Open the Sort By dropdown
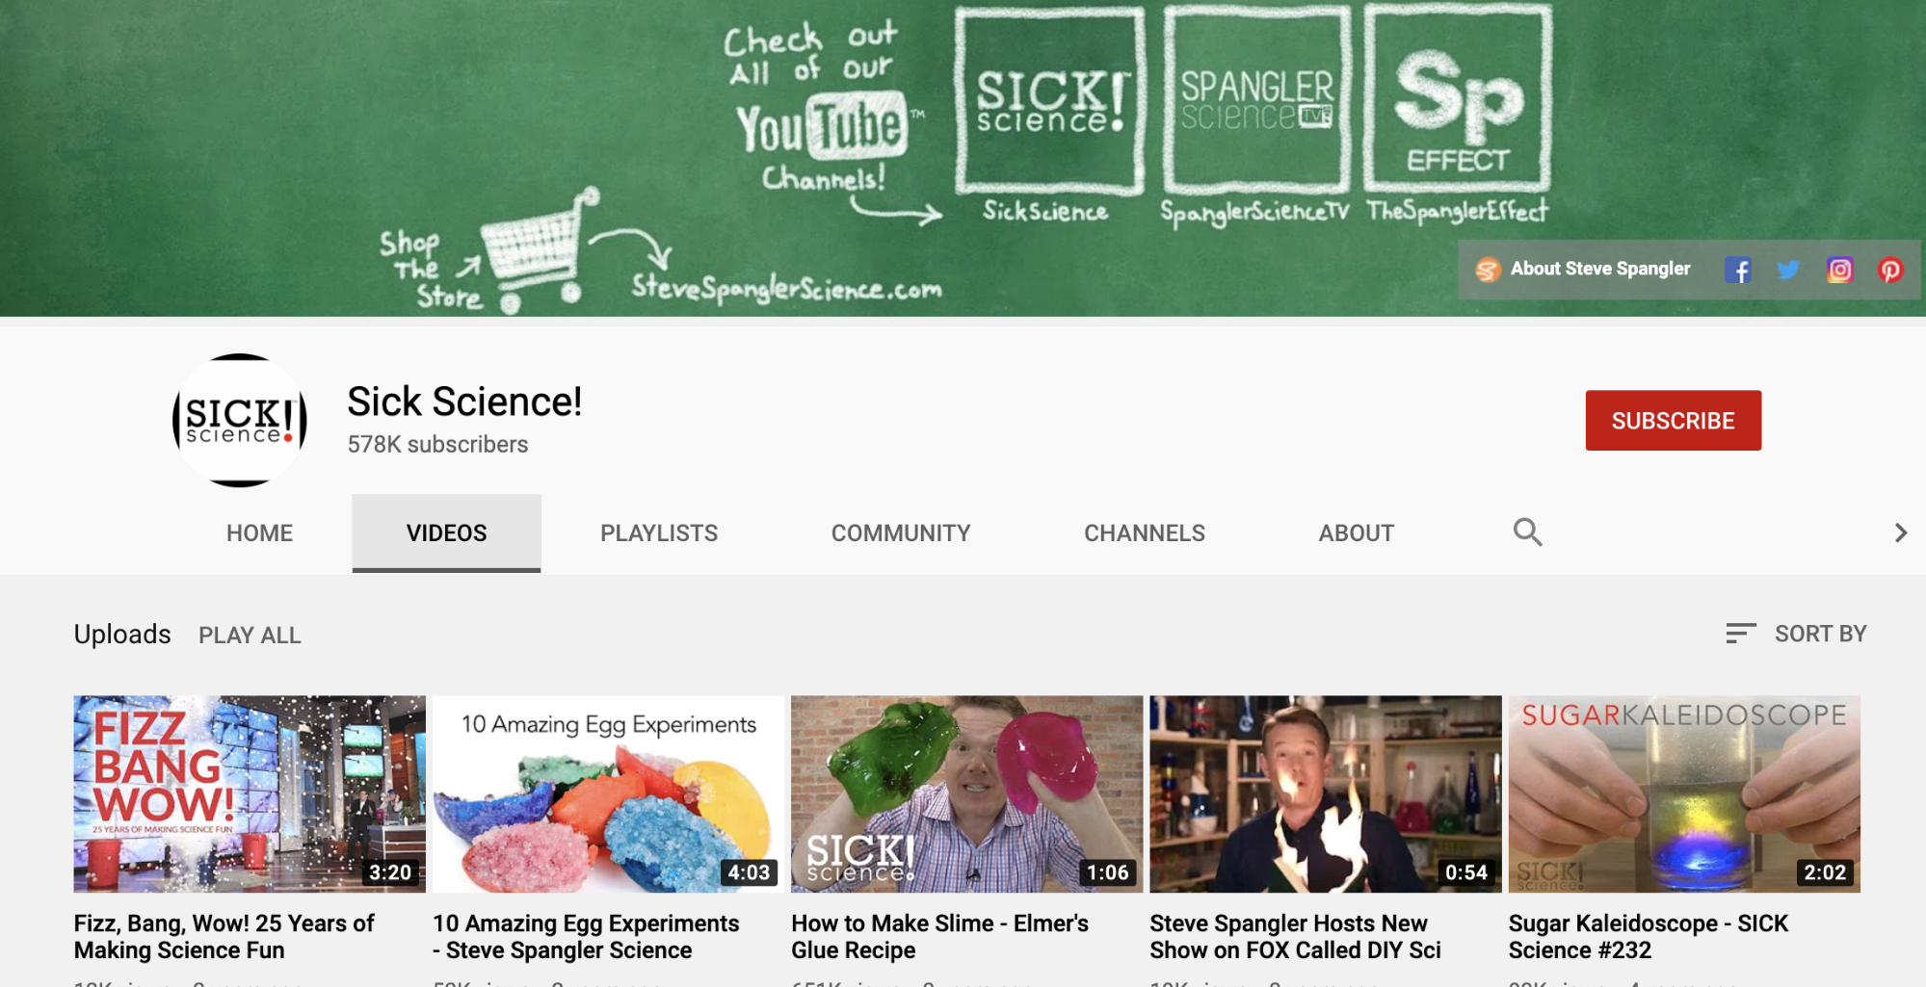This screenshot has height=987, width=1926. pyautogui.click(x=1796, y=634)
